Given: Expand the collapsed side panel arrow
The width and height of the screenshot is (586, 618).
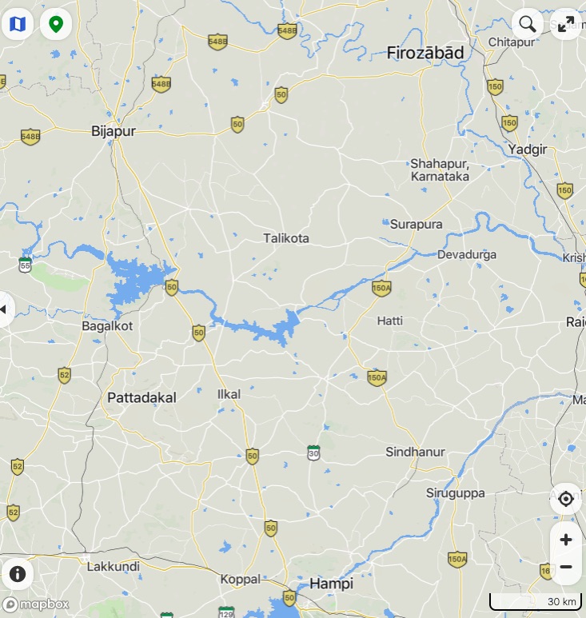Looking at the screenshot, I should (5, 309).
